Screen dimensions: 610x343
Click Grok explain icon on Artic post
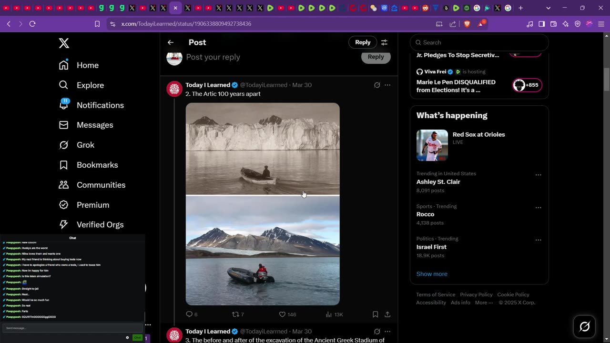click(x=377, y=85)
